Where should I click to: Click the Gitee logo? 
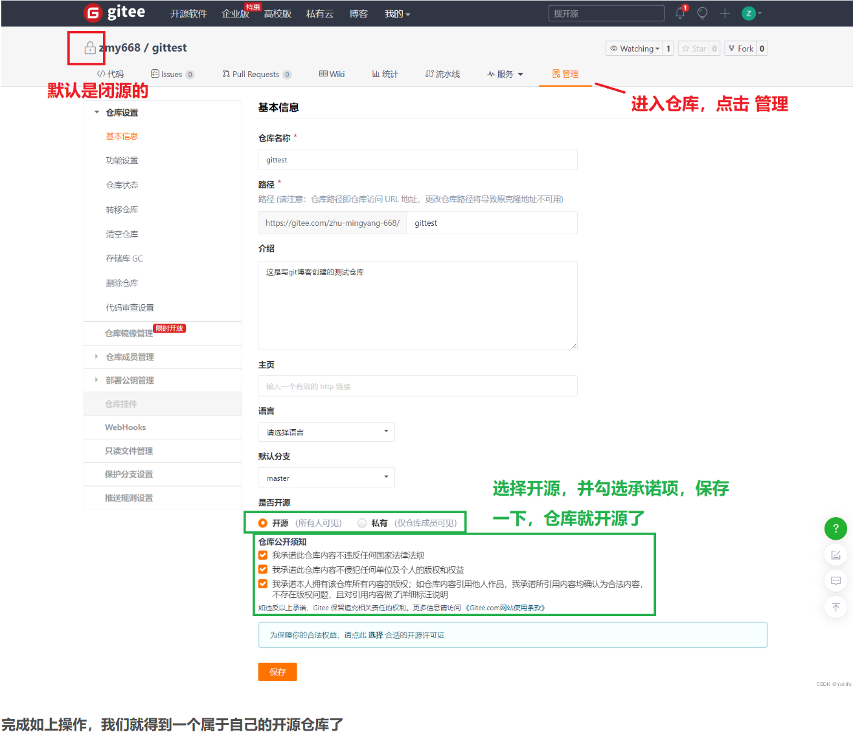(x=115, y=12)
